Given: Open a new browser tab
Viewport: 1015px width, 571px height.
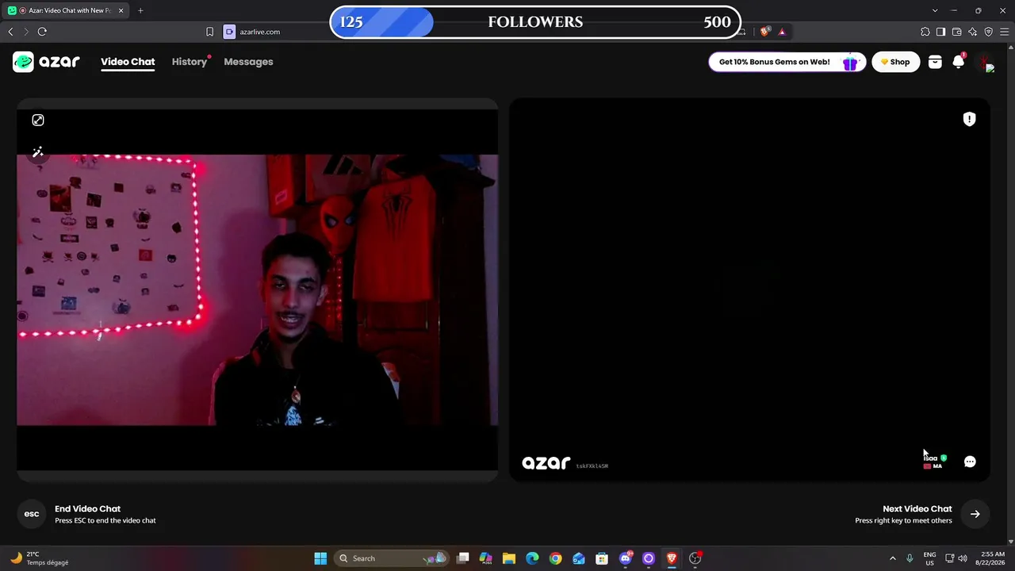Looking at the screenshot, I should click(140, 10).
